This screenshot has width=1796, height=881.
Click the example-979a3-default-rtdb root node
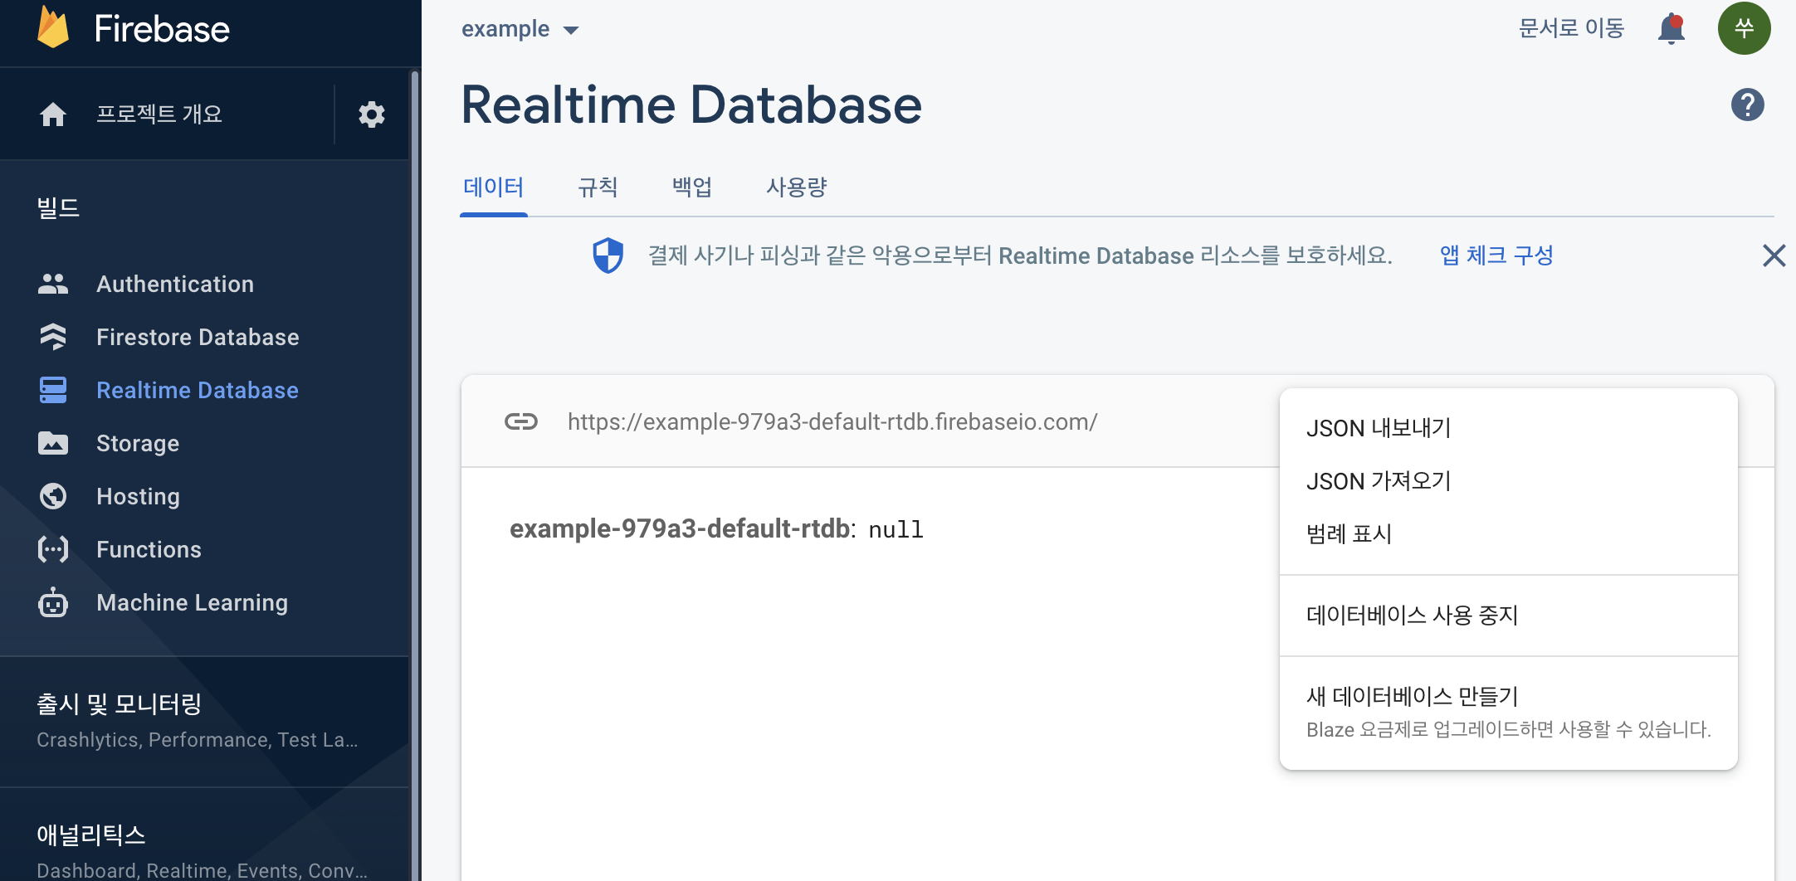[x=680, y=528]
